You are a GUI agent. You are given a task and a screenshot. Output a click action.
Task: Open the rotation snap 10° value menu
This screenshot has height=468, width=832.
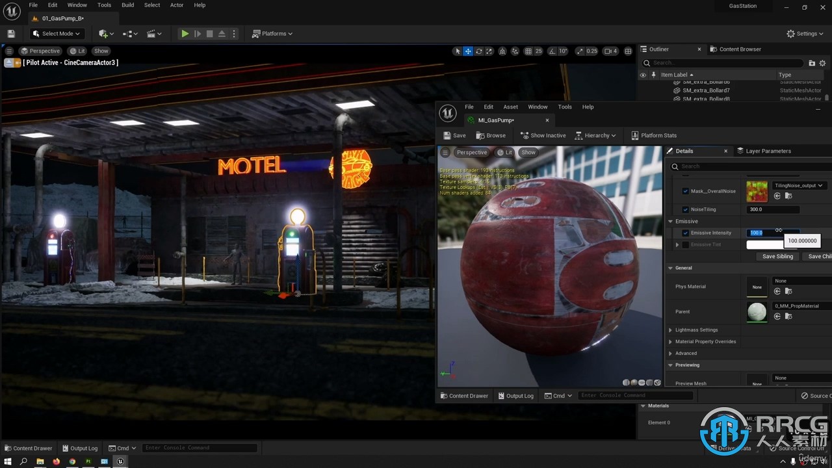563,51
